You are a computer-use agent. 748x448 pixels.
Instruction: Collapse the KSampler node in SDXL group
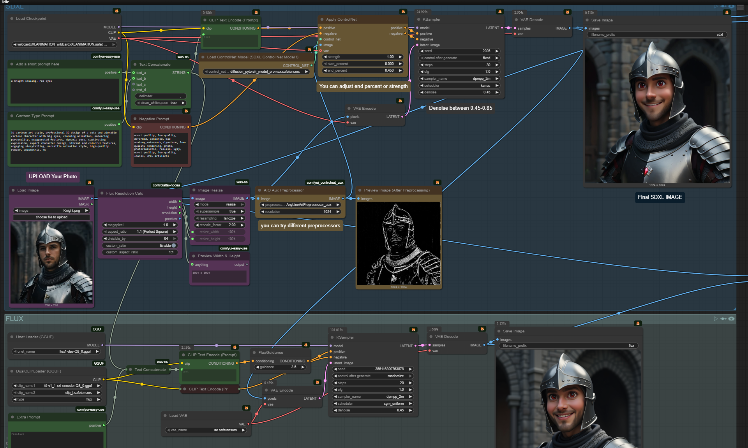point(419,19)
